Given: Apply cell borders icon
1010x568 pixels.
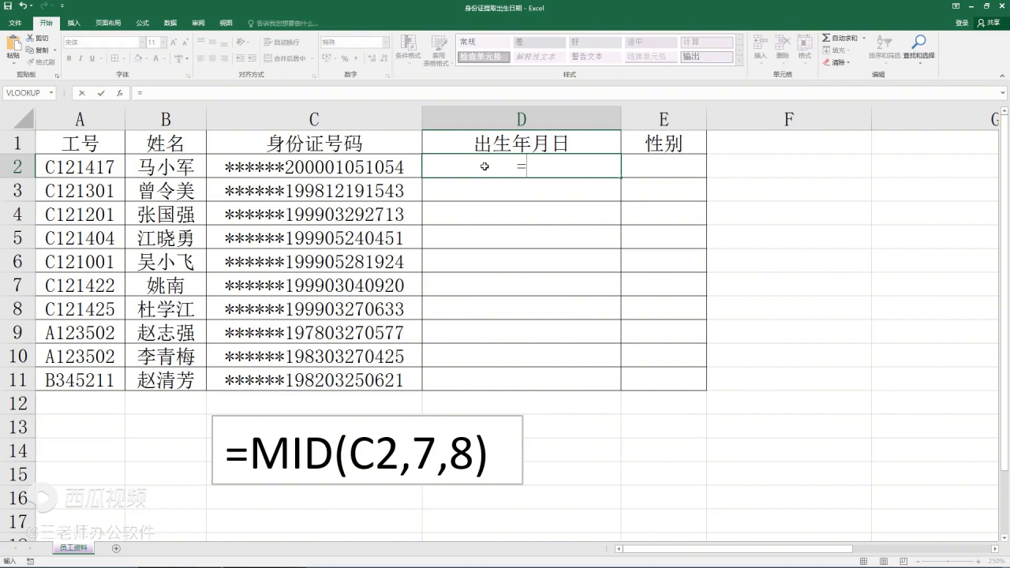Looking at the screenshot, I should (114, 58).
